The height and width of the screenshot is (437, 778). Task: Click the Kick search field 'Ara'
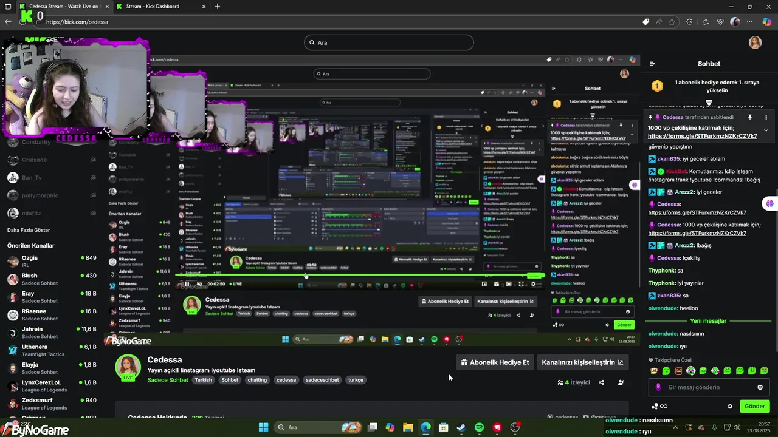[389, 42]
